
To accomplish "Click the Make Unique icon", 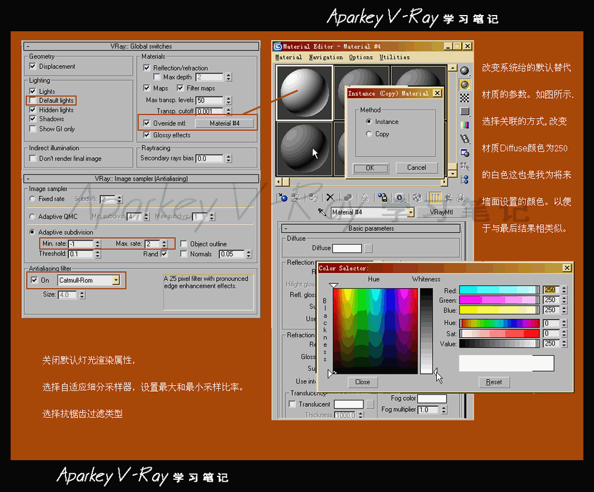I will click(x=365, y=197).
